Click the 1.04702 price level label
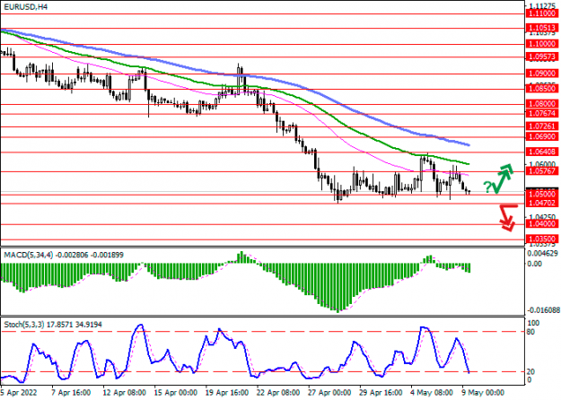The image size is (561, 400). pyautogui.click(x=541, y=203)
